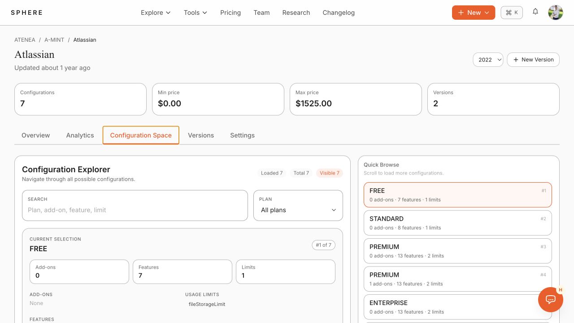
Task: Expand the Tools menu
Action: 196,13
